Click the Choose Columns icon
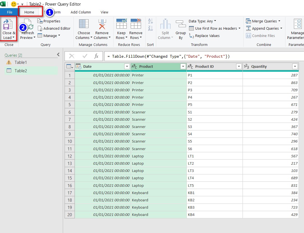The image size is (304, 233). [x=84, y=24]
